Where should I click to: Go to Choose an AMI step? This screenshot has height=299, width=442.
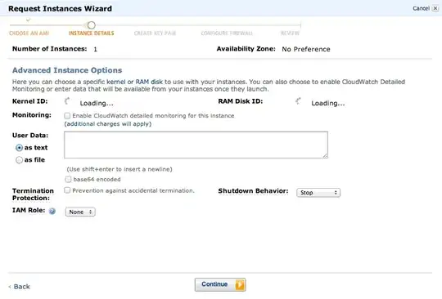[29, 33]
